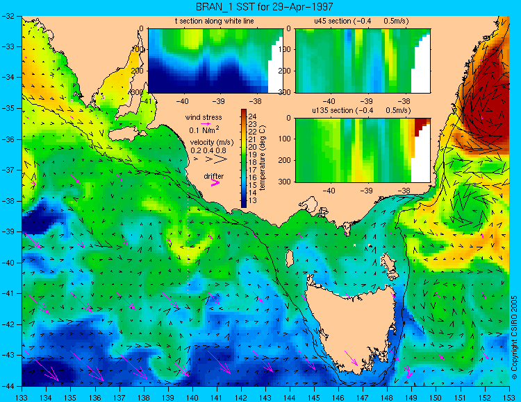
Task: Click latitude label '-36' on left axis
Action: tap(8, 139)
